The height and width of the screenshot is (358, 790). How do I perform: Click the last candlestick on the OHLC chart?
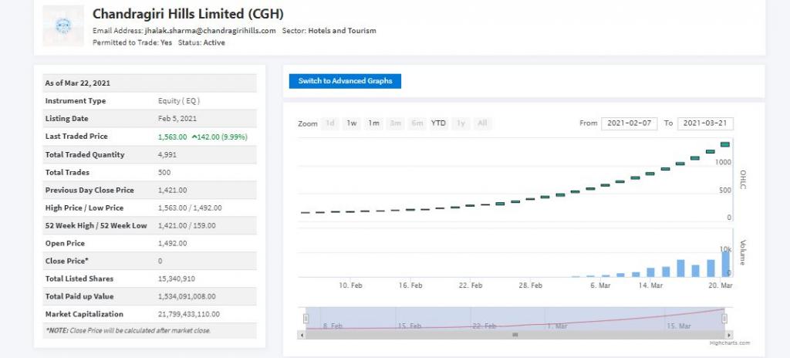click(x=725, y=144)
